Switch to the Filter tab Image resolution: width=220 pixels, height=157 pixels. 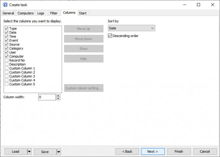[54, 13]
